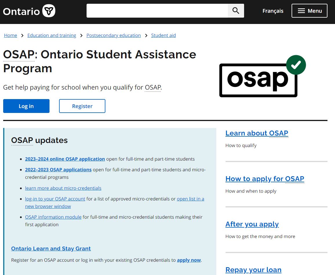The image size is (335, 275).
Task: Open 2023–2024 online OSAP application link
Action: click(65, 159)
